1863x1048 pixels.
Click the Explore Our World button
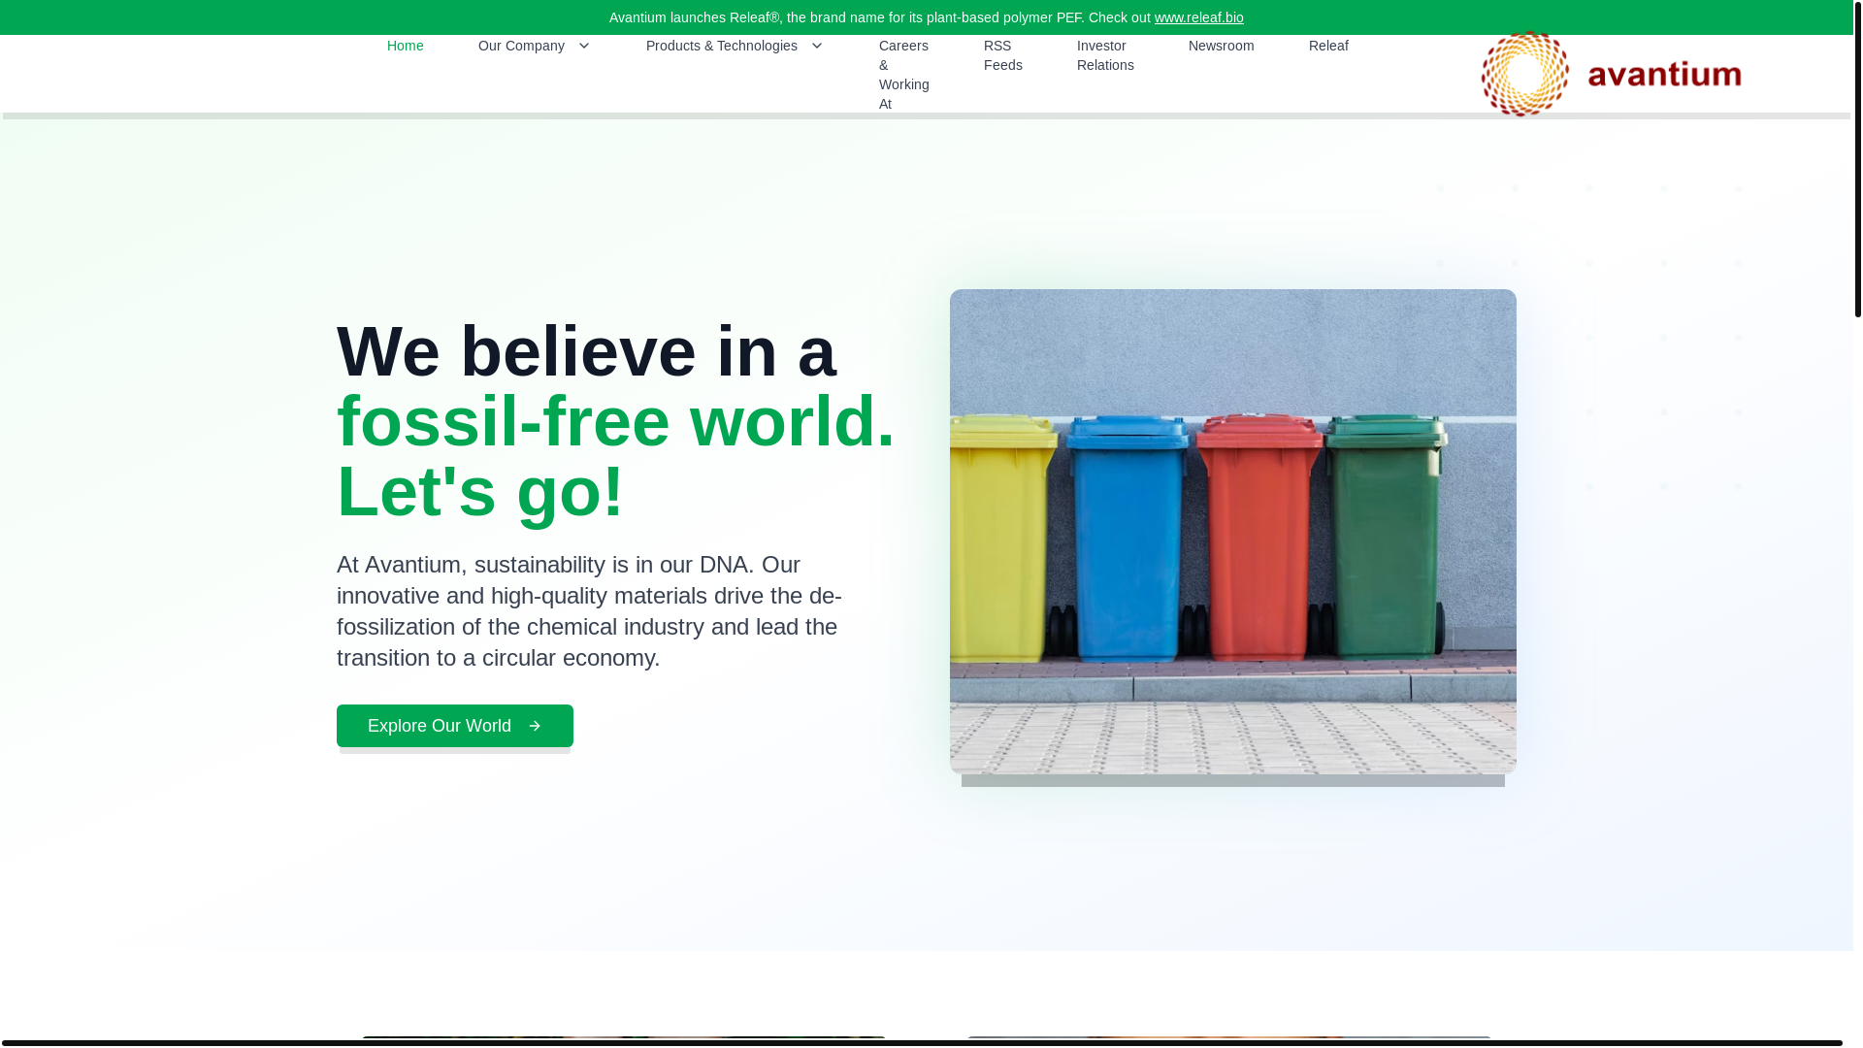[455, 726]
